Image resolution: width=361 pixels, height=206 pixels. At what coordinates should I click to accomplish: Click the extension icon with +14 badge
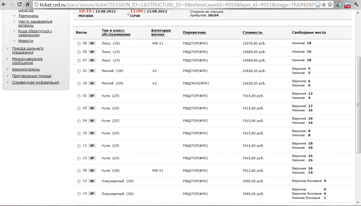[x=347, y=5]
